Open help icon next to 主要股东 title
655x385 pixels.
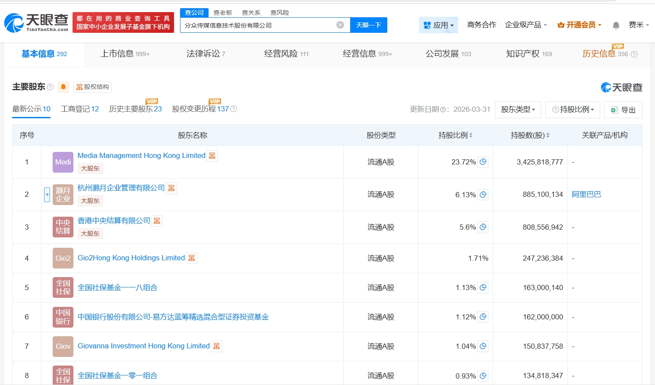50,87
